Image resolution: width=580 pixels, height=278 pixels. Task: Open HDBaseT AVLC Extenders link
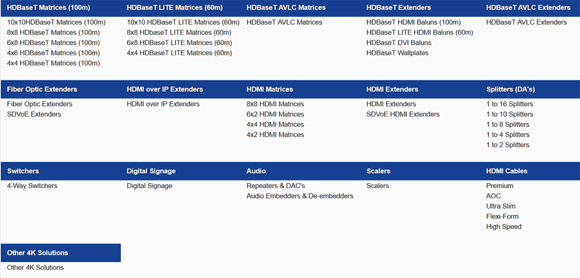[x=526, y=22]
